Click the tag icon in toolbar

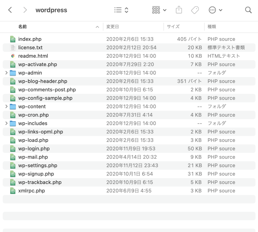coord(195,10)
